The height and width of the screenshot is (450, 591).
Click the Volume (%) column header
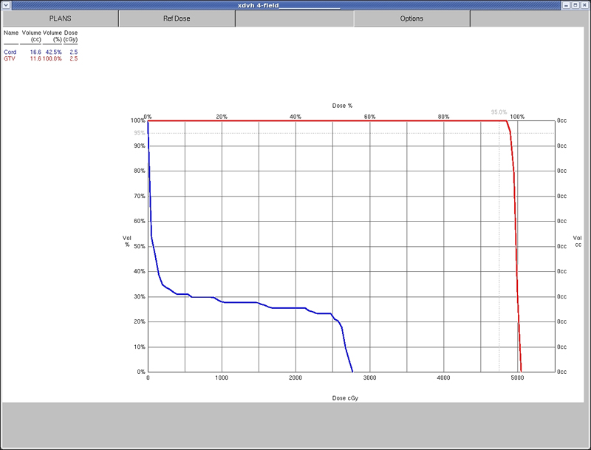(x=52, y=36)
